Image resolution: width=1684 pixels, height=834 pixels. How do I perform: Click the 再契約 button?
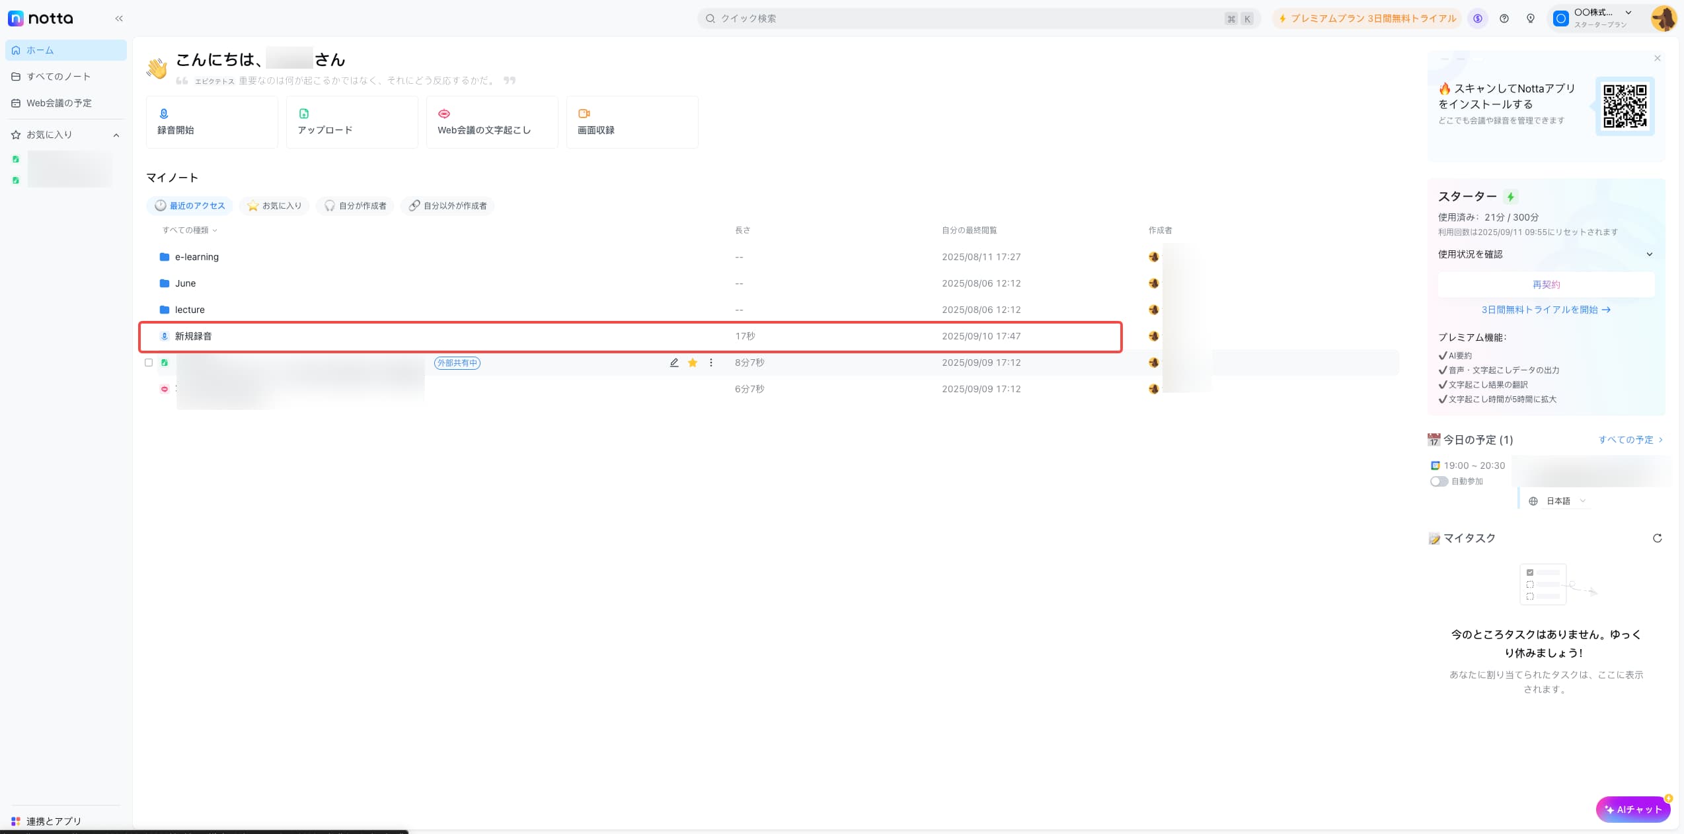point(1546,285)
